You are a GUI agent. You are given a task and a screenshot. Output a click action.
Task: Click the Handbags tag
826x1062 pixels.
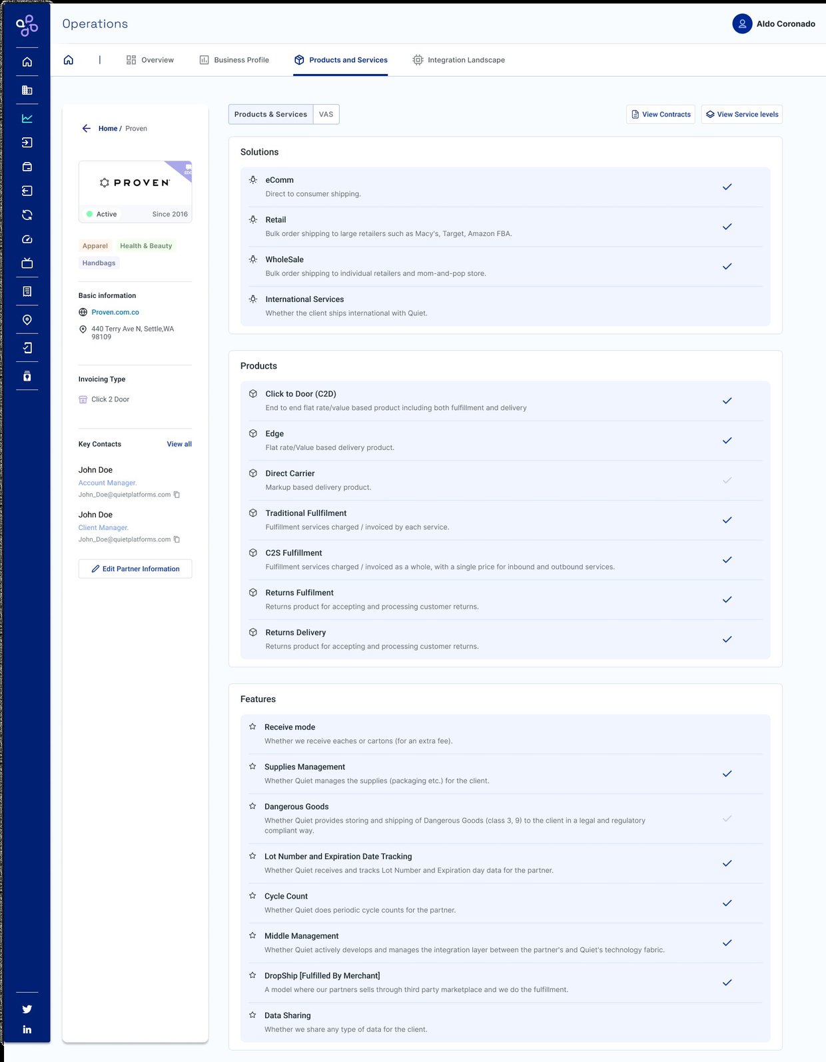(x=99, y=263)
